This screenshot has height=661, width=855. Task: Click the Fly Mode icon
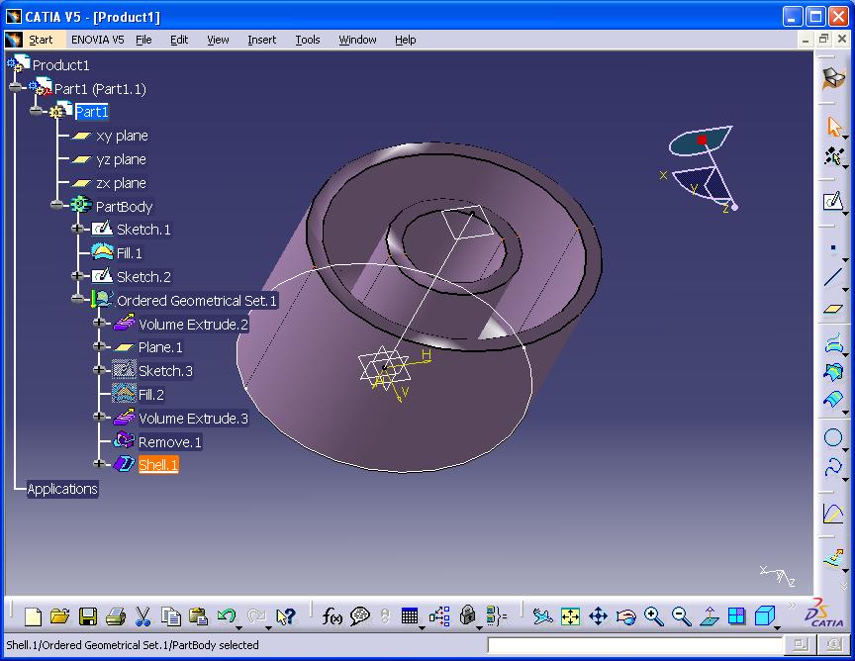click(x=541, y=616)
